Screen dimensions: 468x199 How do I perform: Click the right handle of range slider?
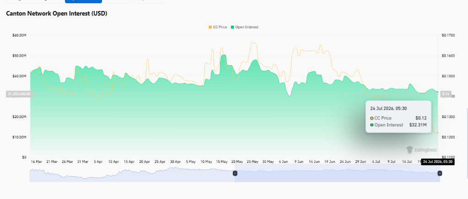pos(440,173)
